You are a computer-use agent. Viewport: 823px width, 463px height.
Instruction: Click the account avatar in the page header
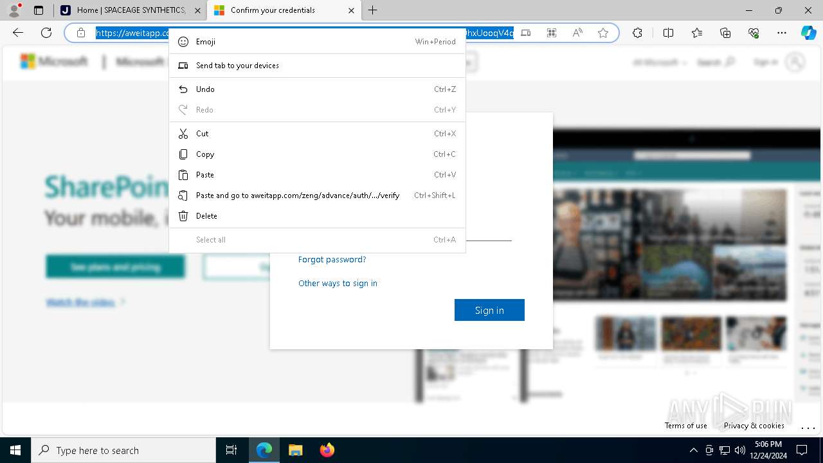pos(795,62)
